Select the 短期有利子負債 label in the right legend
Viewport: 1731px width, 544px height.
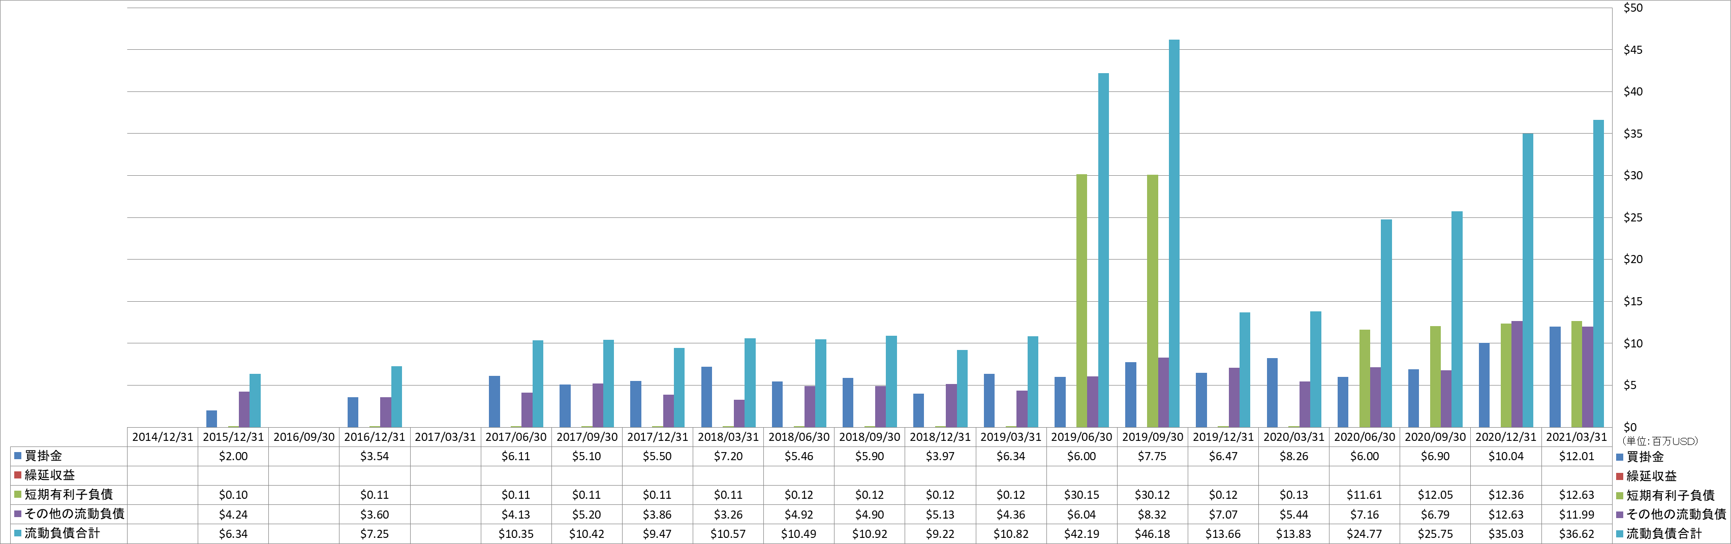tap(1671, 496)
